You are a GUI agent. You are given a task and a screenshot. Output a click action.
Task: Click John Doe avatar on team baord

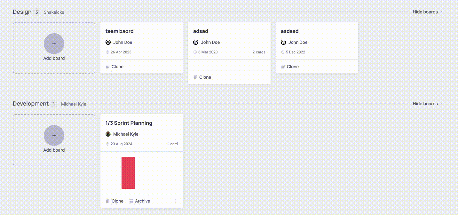(108, 42)
